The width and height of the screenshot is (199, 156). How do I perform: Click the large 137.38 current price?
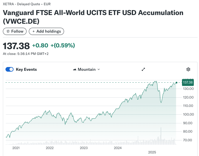click(16, 46)
